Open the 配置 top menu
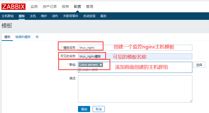Viewport: 209px width, 113px height. pos(77,7)
